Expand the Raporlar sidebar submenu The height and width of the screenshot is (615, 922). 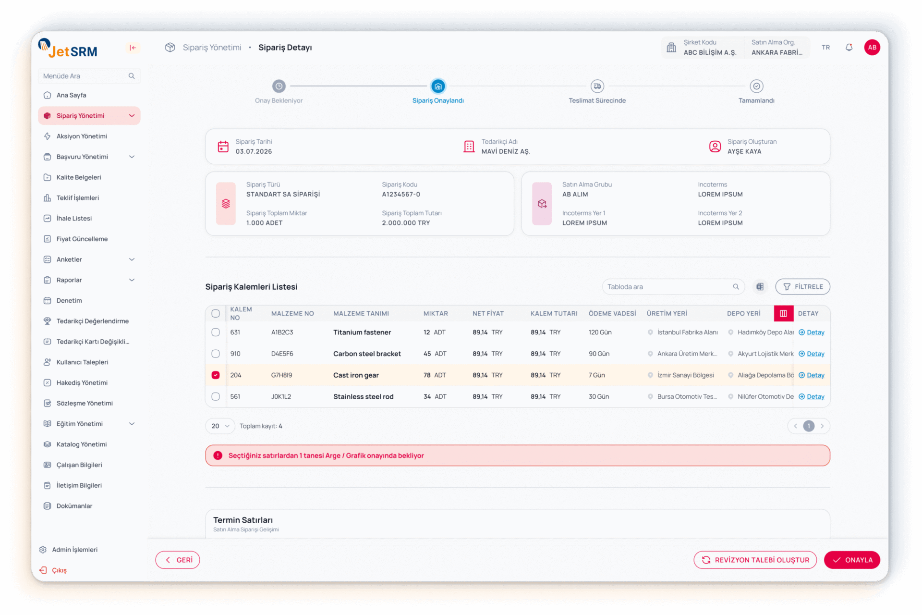click(132, 280)
